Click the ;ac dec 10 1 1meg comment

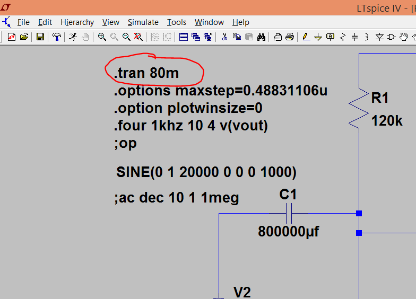(177, 198)
